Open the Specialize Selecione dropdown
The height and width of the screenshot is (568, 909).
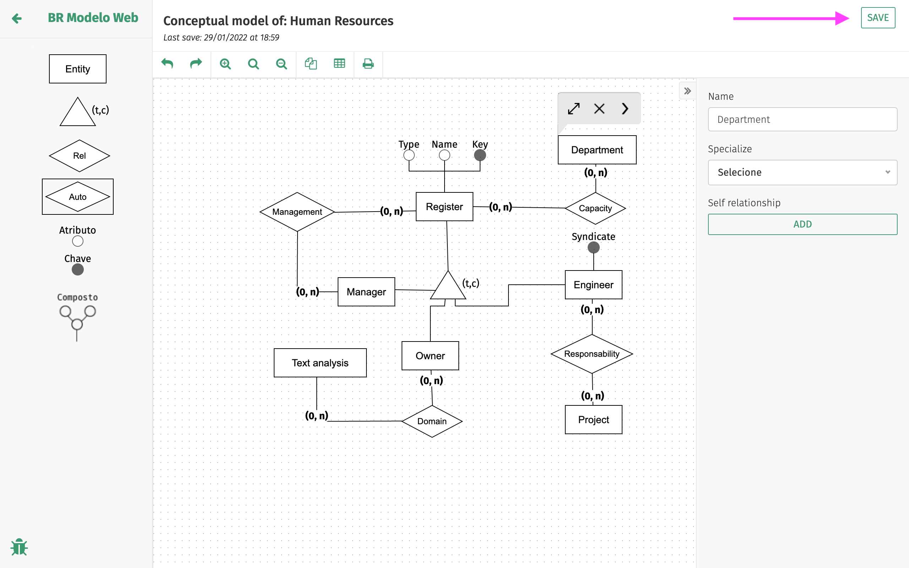tap(802, 173)
